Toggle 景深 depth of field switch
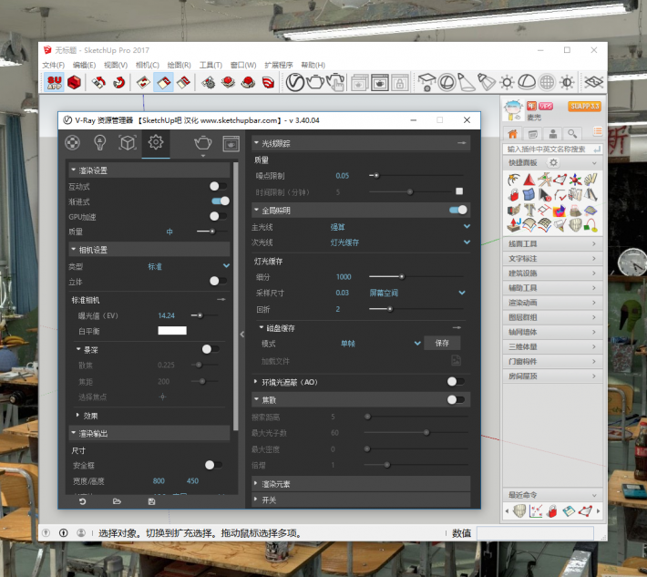This screenshot has height=577, width=647. 211,349
